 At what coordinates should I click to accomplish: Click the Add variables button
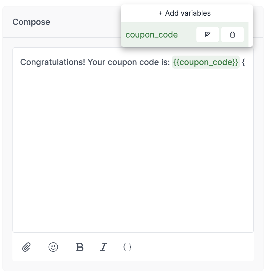pyautogui.click(x=185, y=13)
